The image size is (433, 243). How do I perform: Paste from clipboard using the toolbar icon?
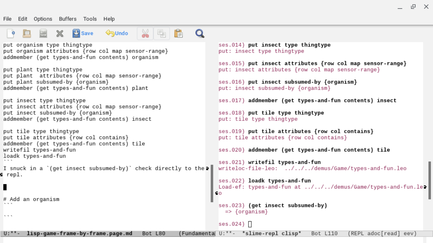pyautogui.click(x=178, y=33)
